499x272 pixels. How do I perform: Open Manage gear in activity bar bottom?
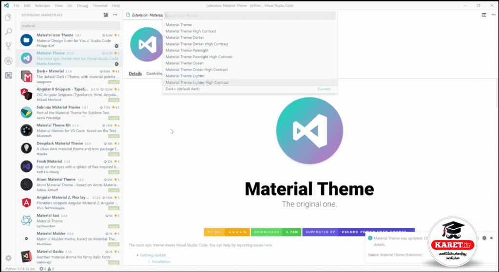pos(9,258)
